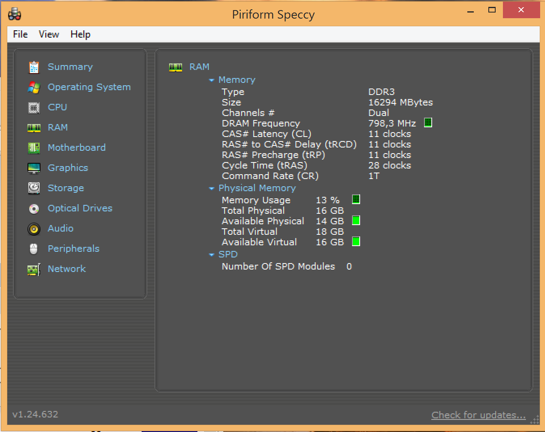Select the Operating System Windows flag icon
545x432 pixels.
coord(34,87)
